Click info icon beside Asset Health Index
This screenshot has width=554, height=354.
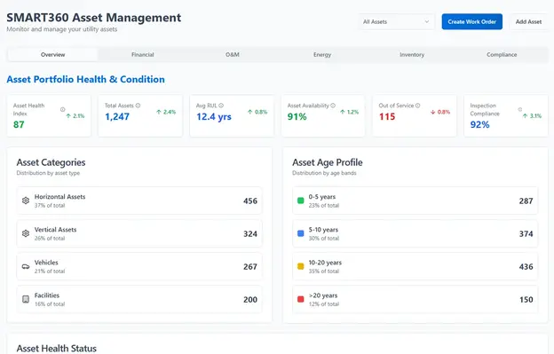[62, 109]
